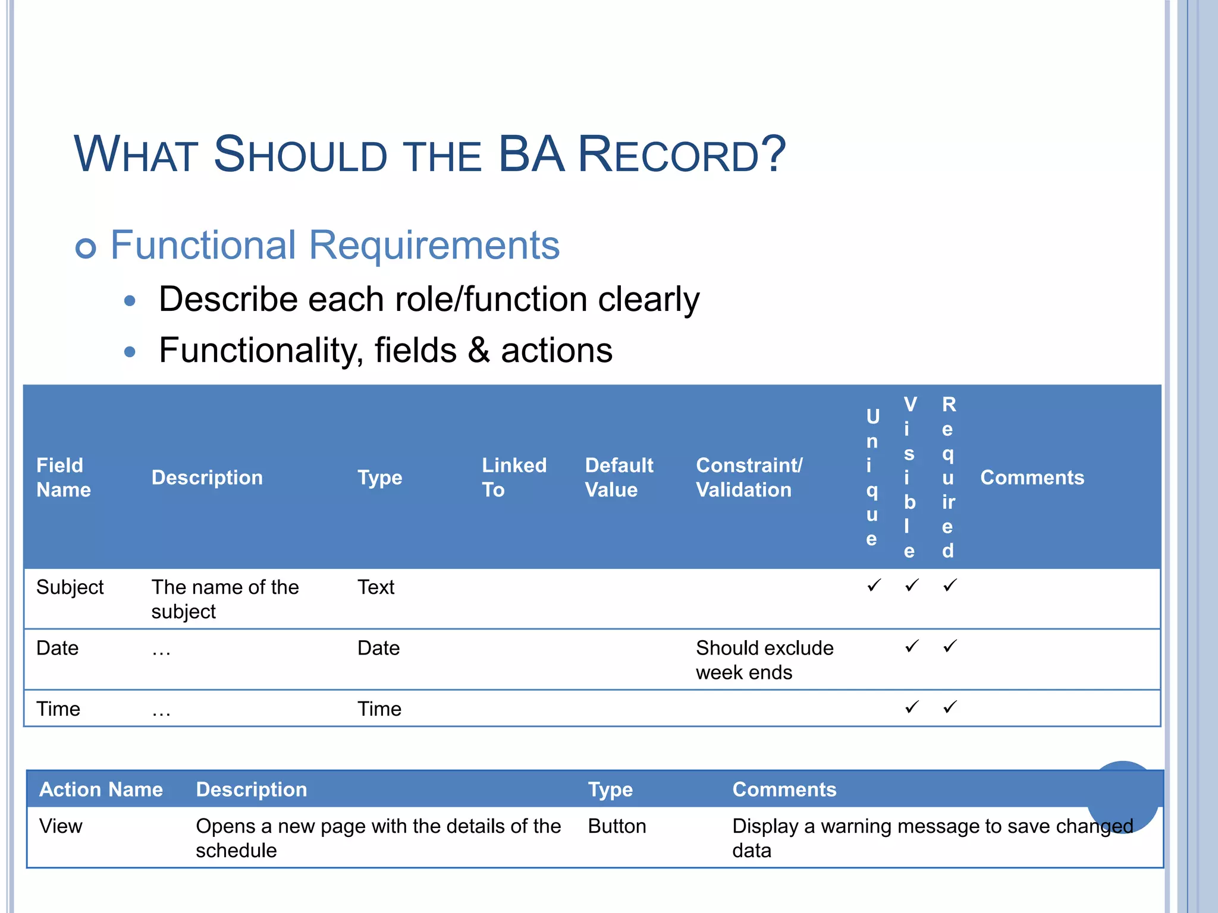
Task: Click the 'Action Name' column header
Action: [x=101, y=789]
